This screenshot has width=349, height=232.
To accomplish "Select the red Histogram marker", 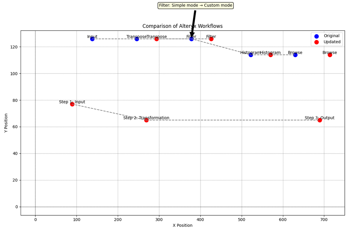I will click(270, 55).
